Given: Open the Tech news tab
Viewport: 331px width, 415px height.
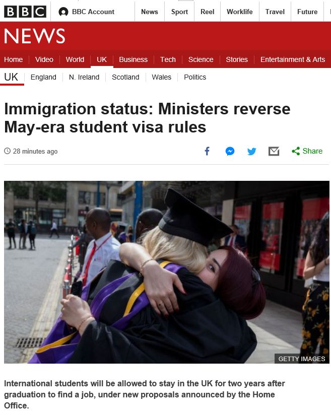Looking at the screenshot, I should click(168, 59).
